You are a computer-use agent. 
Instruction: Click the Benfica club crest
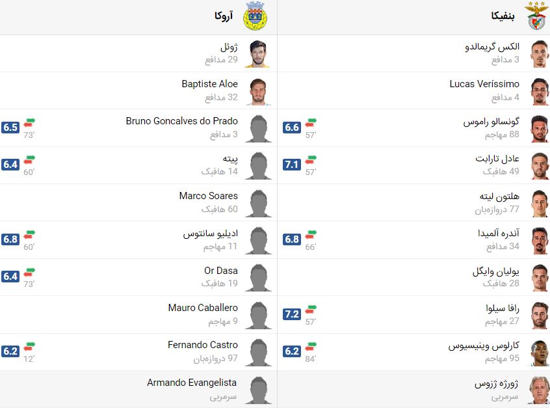click(536, 16)
